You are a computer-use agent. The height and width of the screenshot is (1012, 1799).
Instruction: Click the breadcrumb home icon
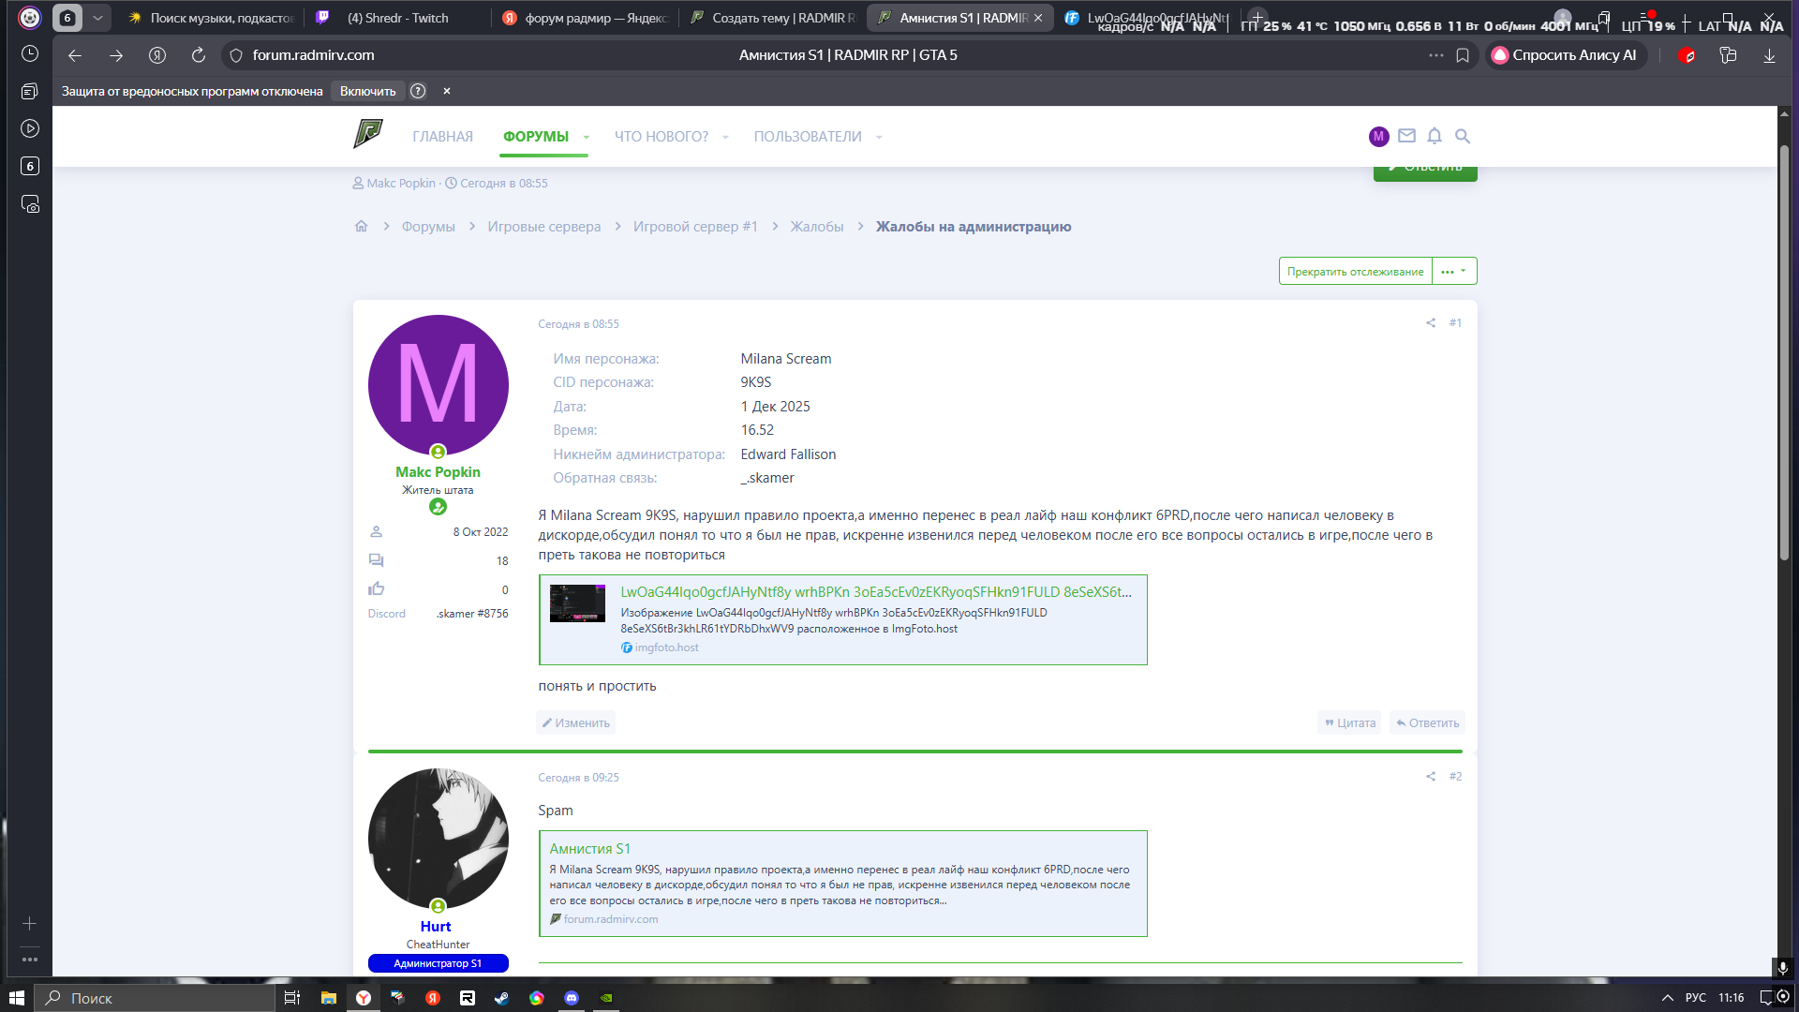361,227
